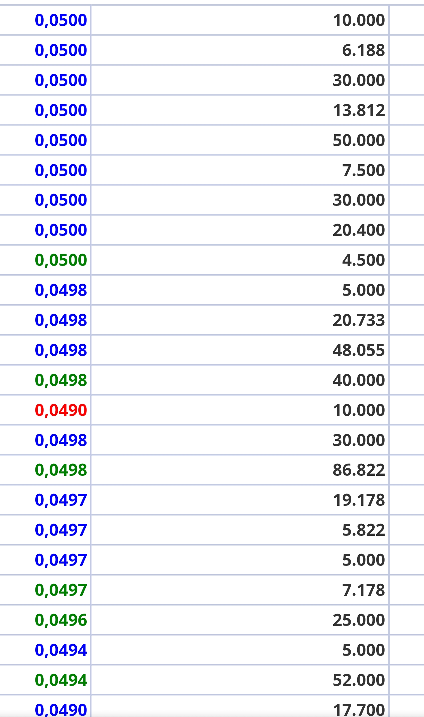Select the volume 40.000
This screenshot has height=717, width=424.
(x=359, y=380)
